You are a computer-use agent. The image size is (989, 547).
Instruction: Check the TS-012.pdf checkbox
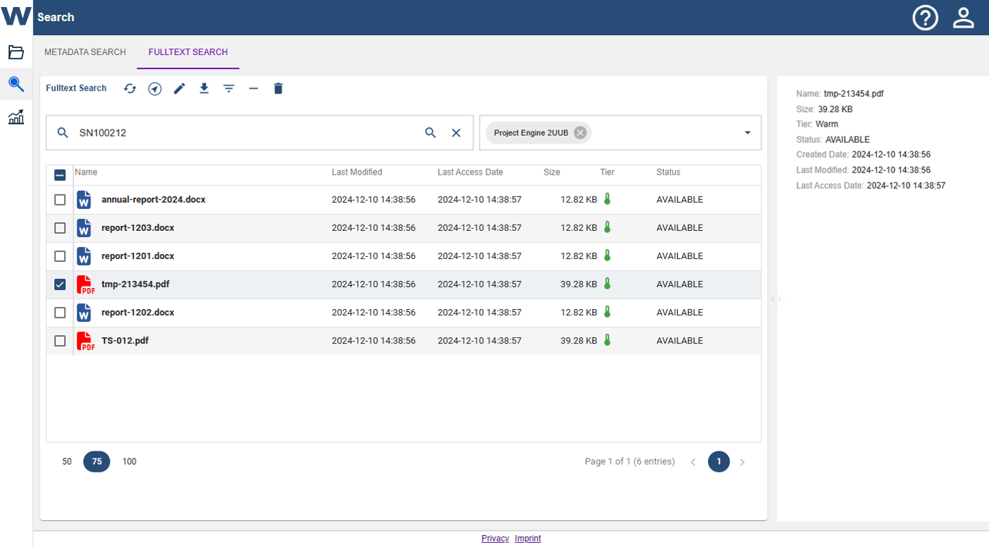60,341
